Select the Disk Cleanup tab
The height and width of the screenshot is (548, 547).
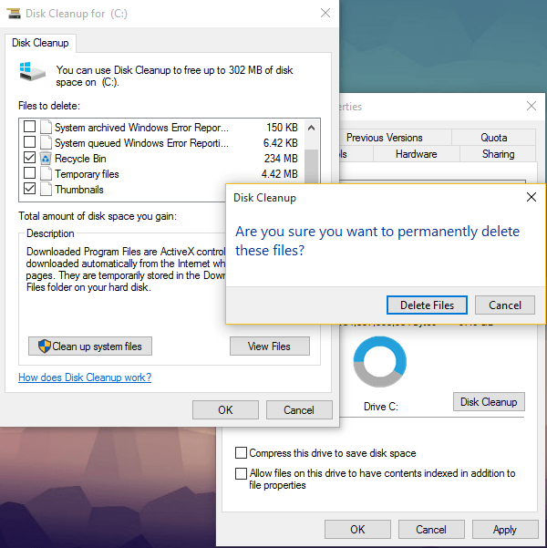(x=40, y=43)
